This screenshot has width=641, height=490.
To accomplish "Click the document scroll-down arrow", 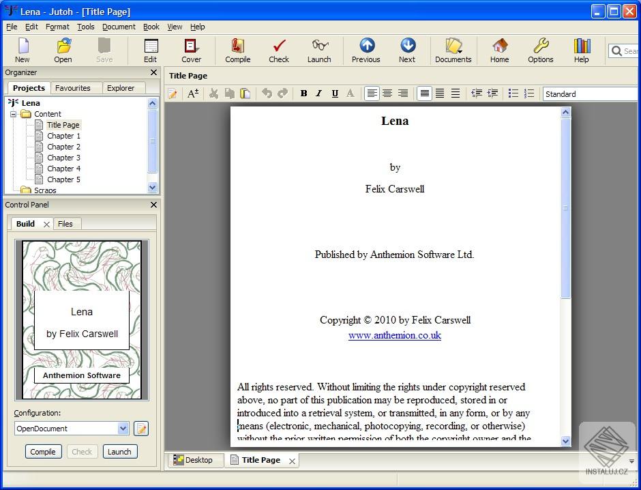I will coord(565,441).
